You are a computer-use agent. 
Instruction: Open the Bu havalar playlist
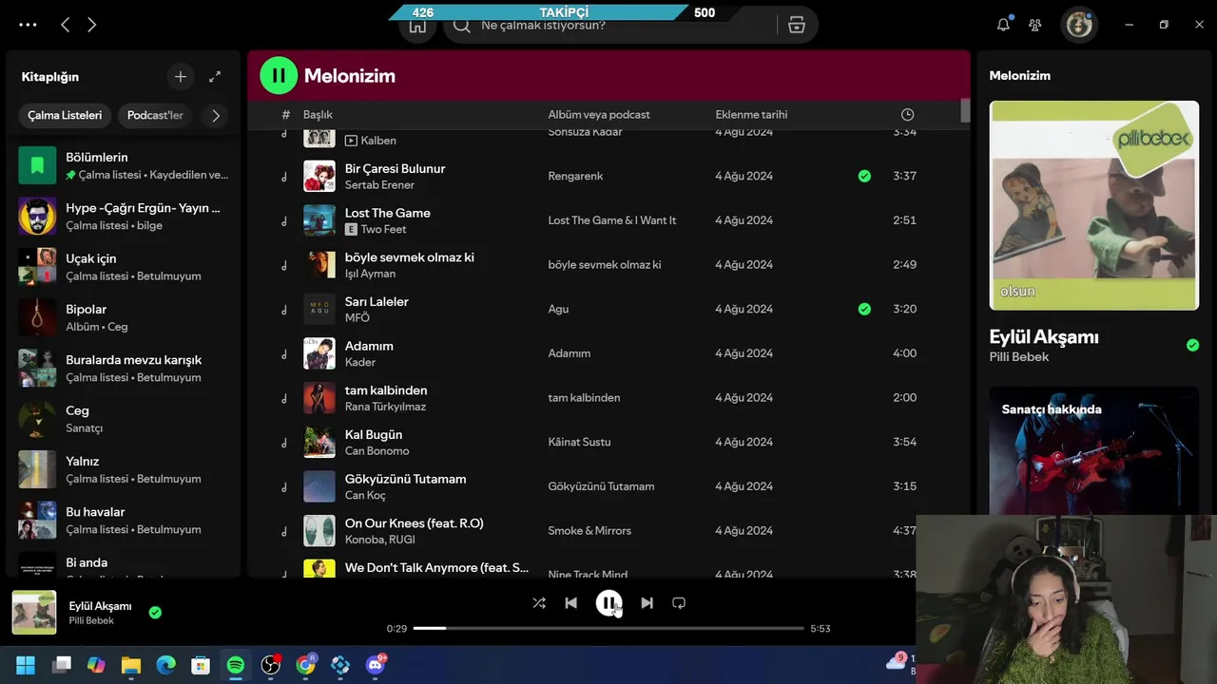tap(124, 520)
